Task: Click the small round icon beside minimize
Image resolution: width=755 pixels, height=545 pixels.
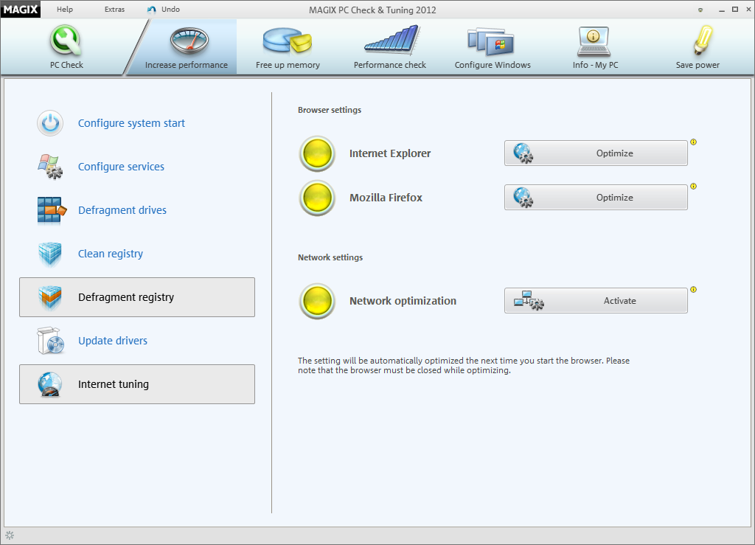Action: coord(700,10)
